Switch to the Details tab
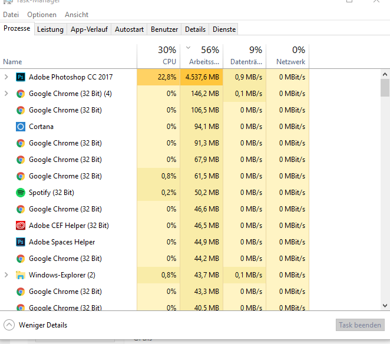390x344 pixels. point(195,29)
